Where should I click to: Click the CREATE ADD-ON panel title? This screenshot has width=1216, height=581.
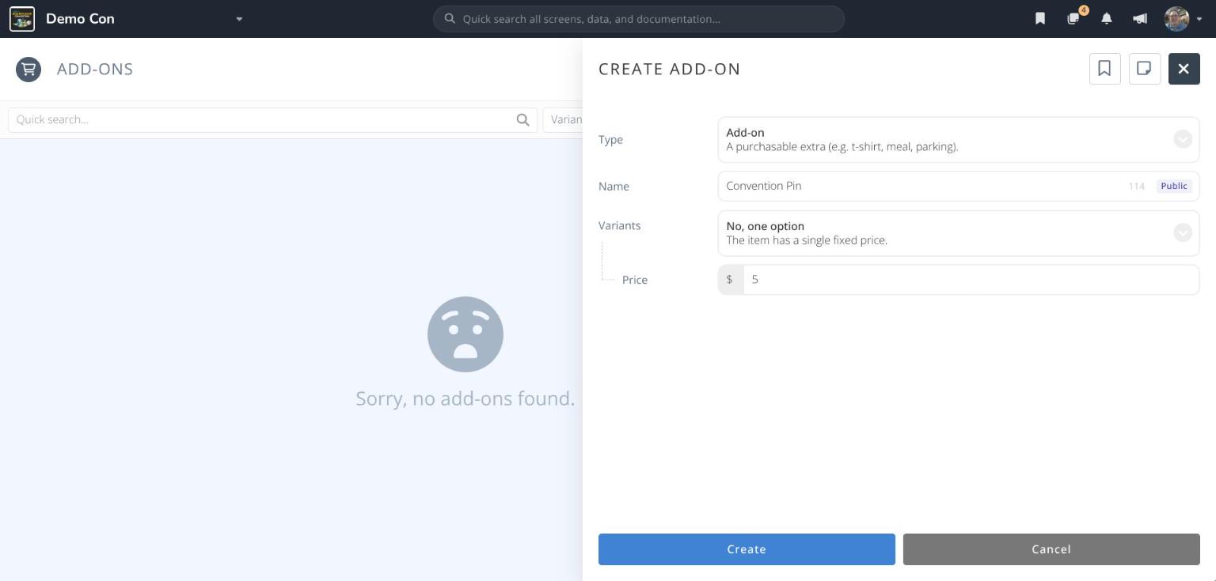point(670,69)
